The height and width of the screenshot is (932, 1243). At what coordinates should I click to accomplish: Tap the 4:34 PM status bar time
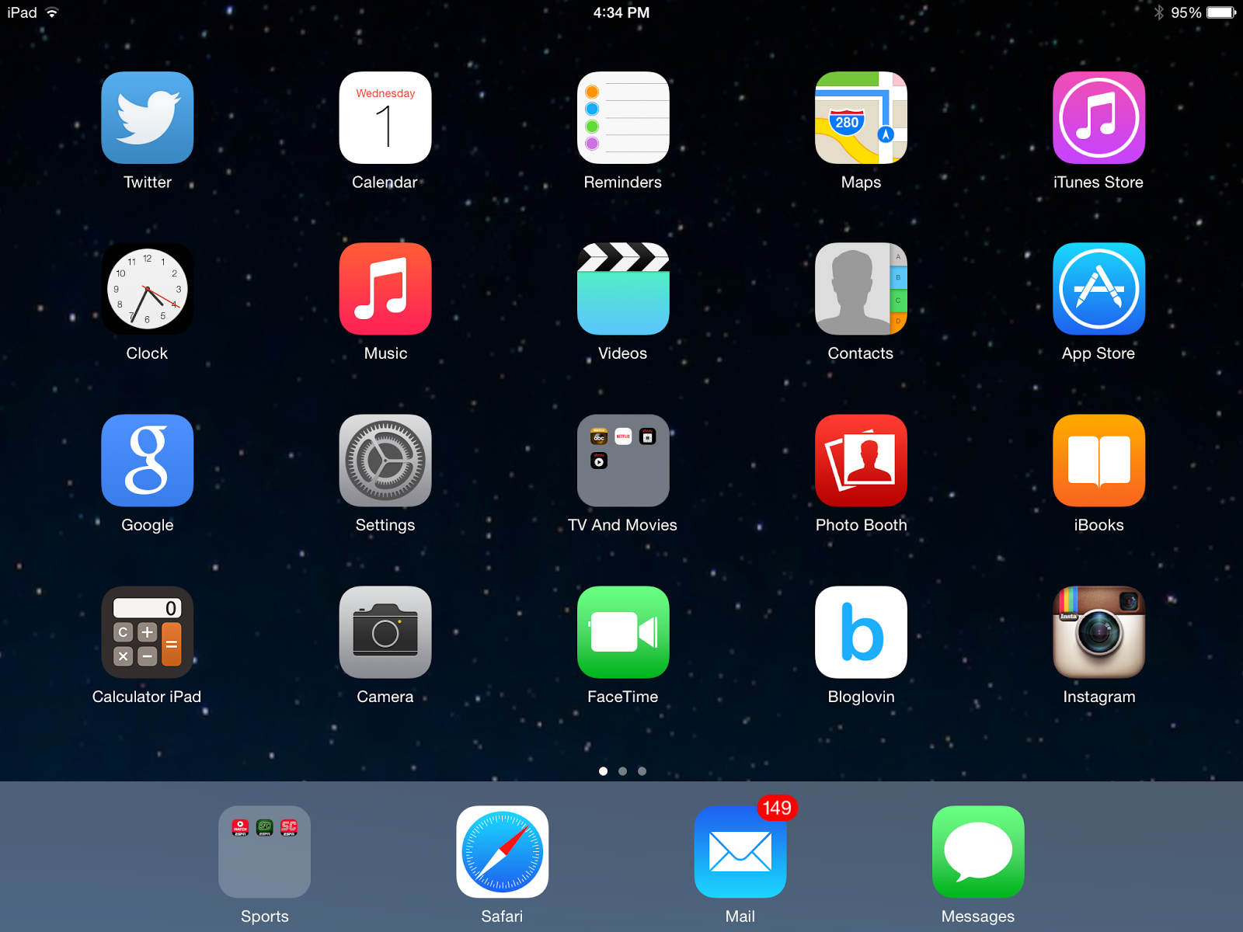(x=621, y=12)
